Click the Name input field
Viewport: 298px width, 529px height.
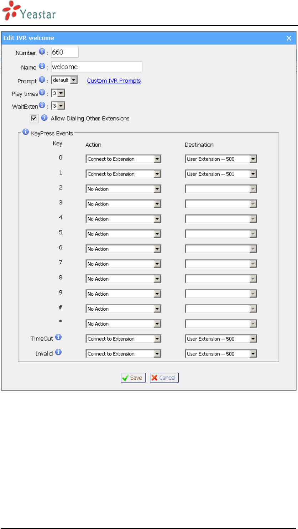tap(96, 67)
